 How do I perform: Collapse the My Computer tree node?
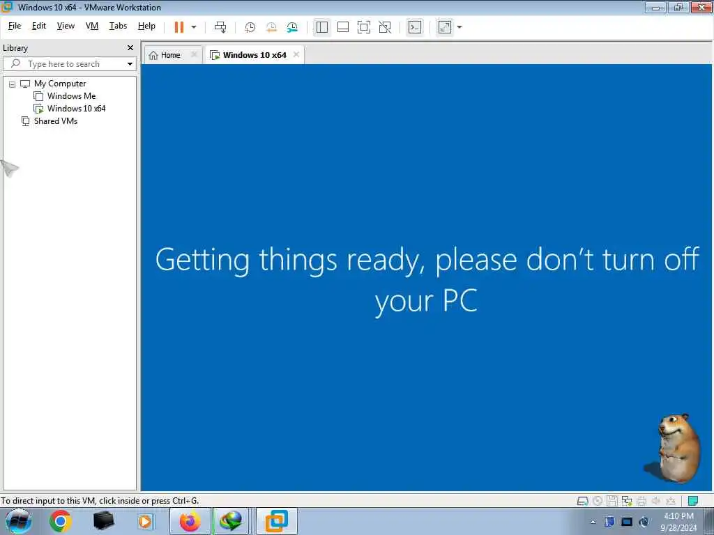(13, 84)
